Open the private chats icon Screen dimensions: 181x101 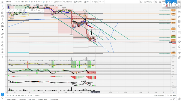(x=179, y=37)
